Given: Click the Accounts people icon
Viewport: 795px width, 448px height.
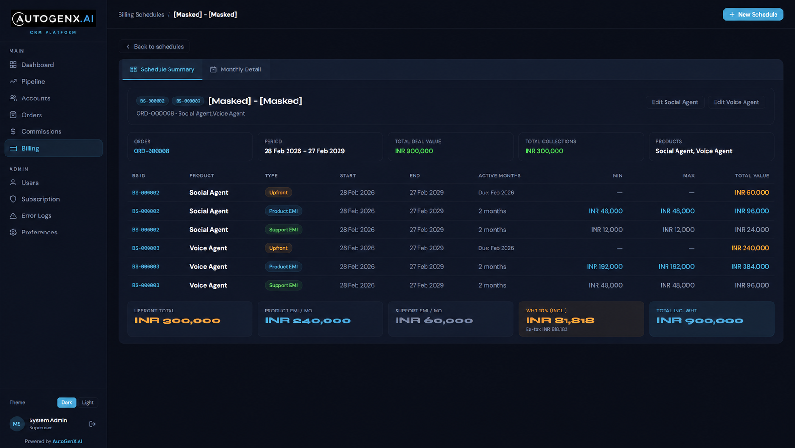Looking at the screenshot, I should tap(13, 98).
